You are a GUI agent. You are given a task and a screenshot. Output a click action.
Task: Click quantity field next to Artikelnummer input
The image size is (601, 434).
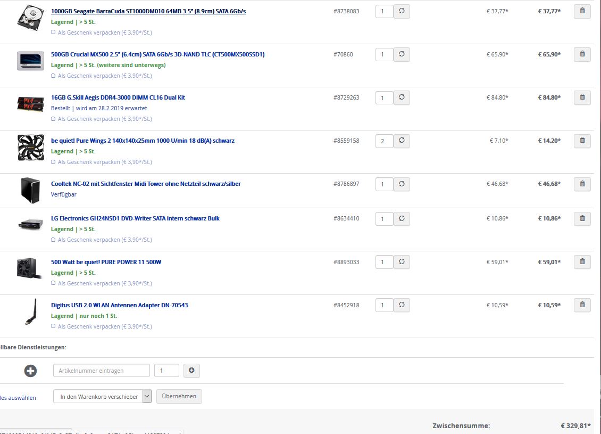[x=166, y=370]
